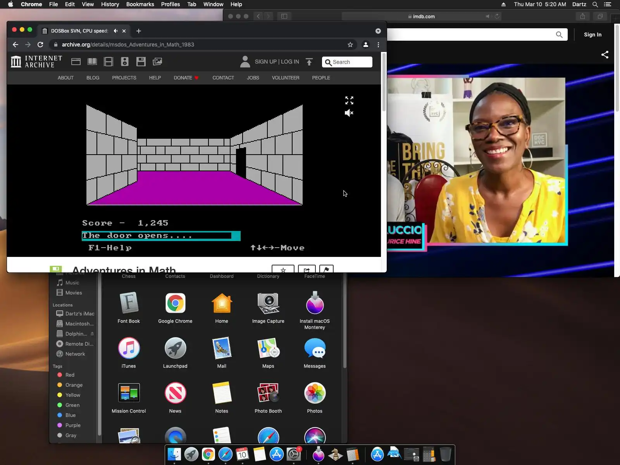Eject the Dolphin volume in Finder sidebar

92,334
